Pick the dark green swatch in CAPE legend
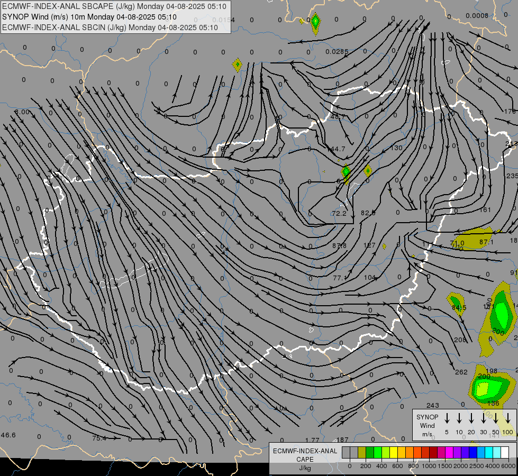 tap(370, 452)
